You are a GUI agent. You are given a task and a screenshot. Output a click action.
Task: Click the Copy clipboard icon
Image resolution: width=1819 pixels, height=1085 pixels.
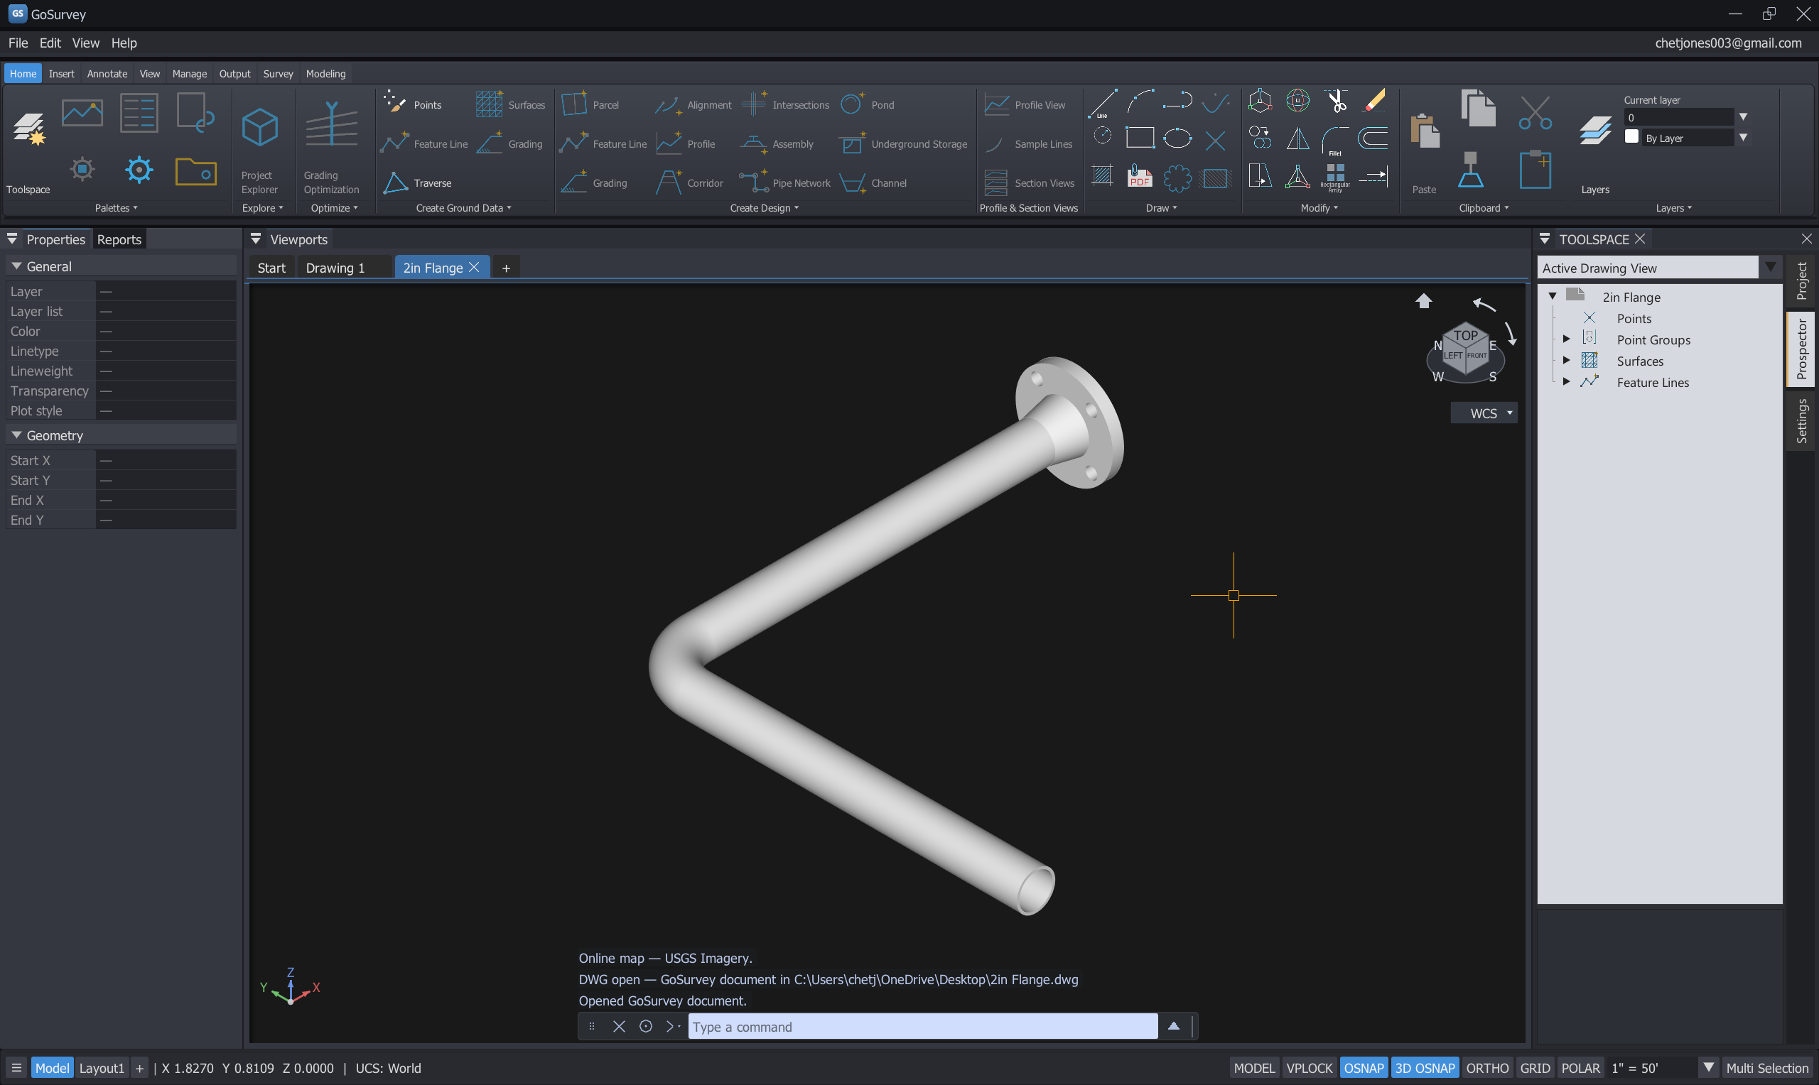point(1478,108)
